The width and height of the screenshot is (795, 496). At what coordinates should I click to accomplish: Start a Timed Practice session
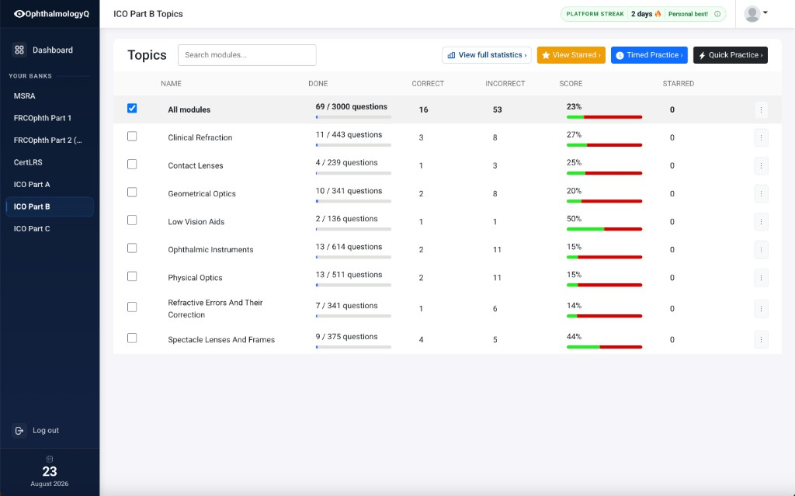tap(649, 55)
